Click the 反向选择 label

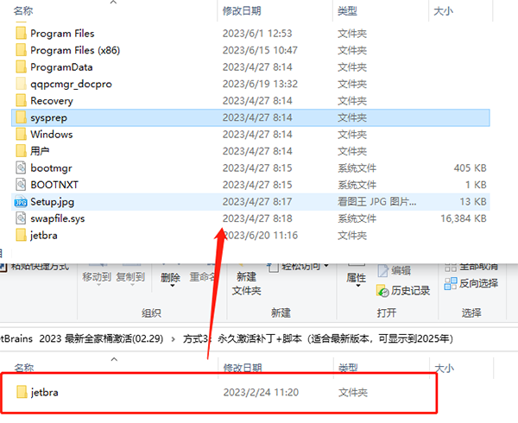coord(478,284)
